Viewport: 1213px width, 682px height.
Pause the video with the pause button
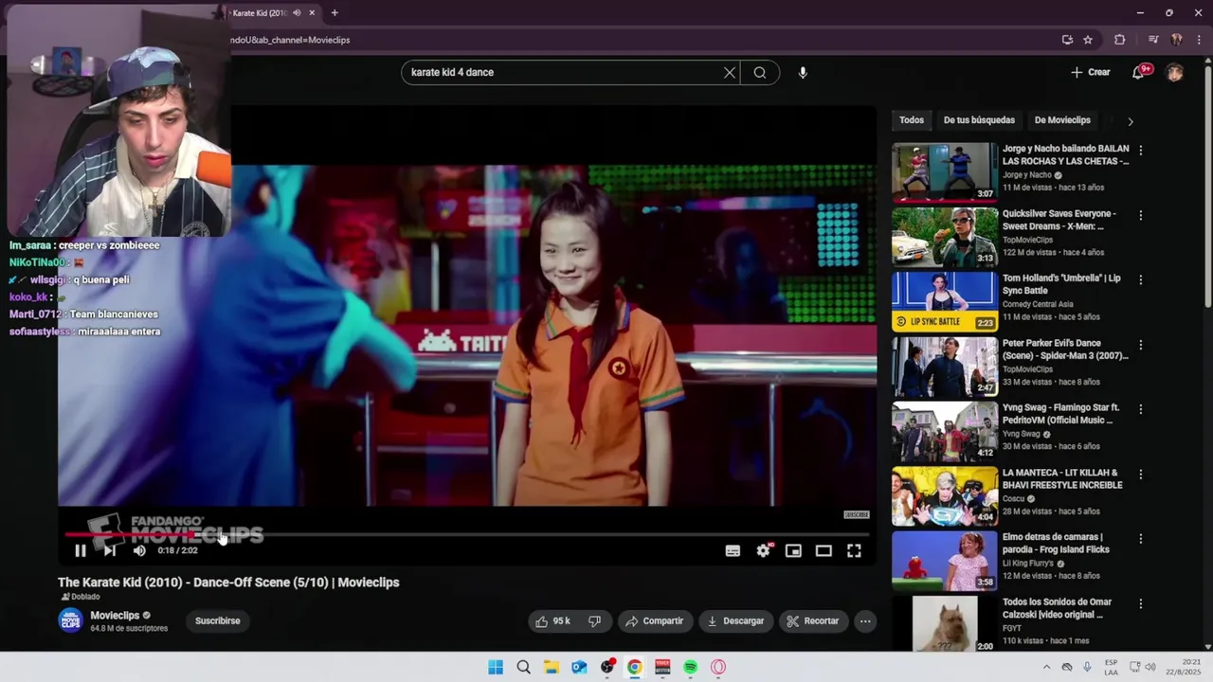tap(81, 550)
